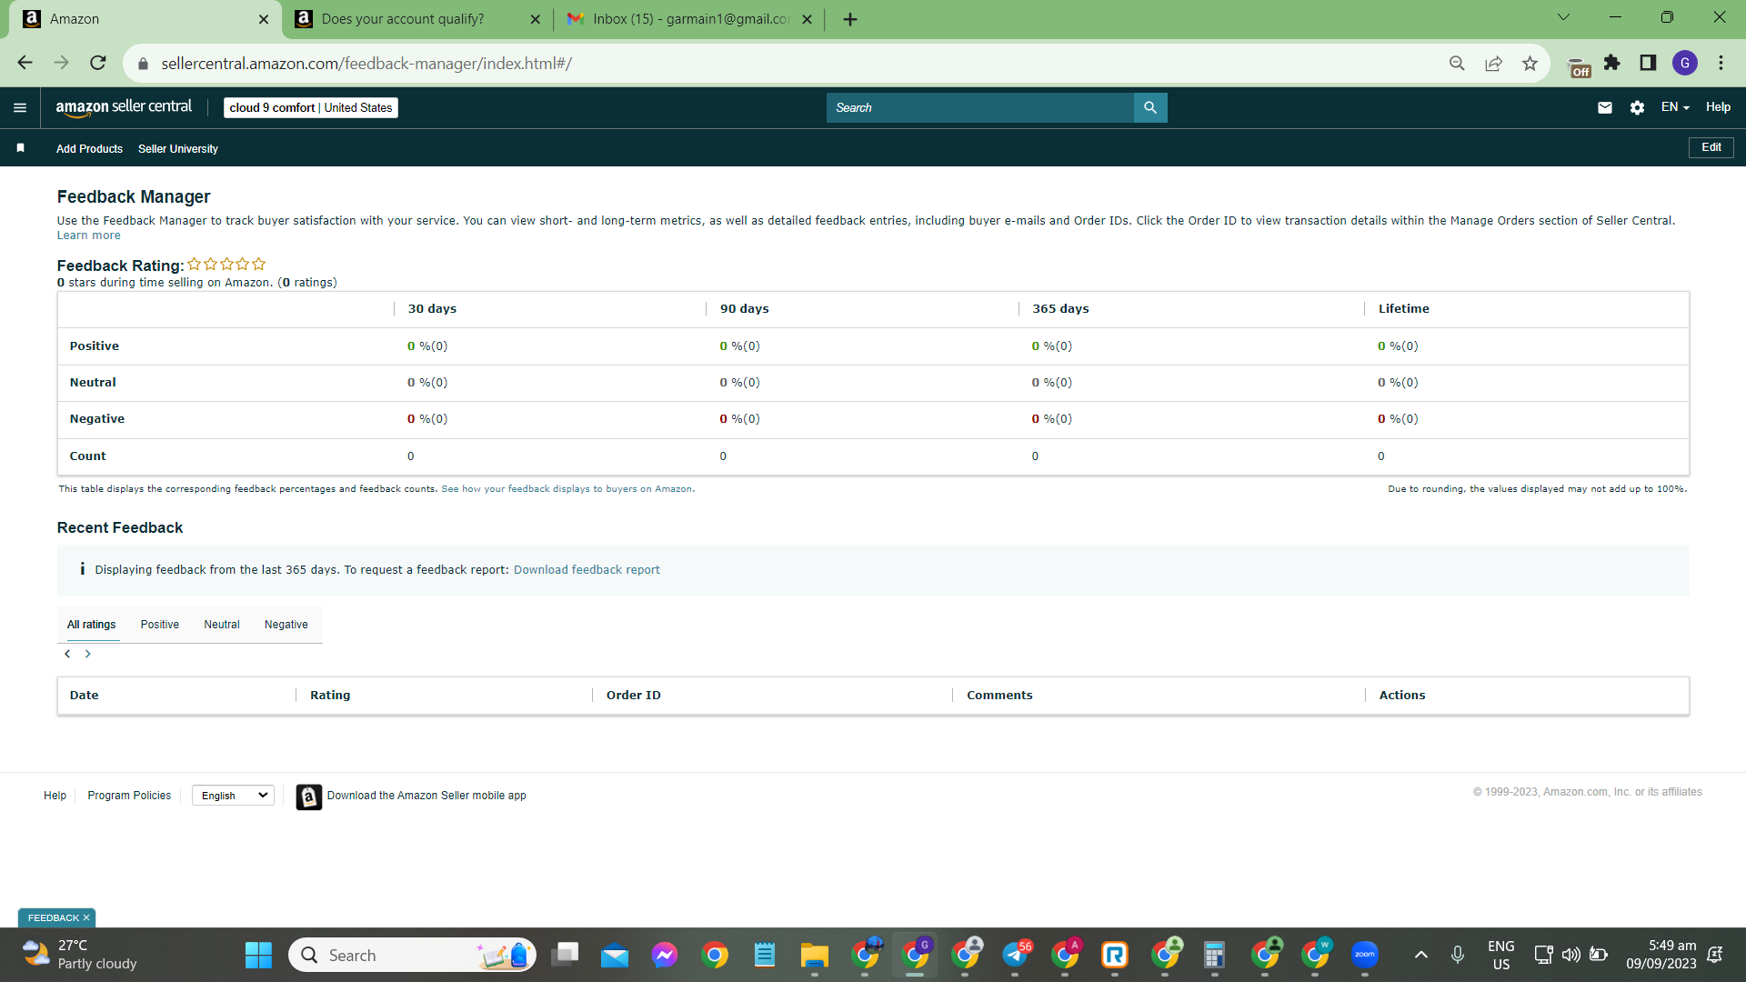Open the ENG US input language indicator
1746x982 pixels.
point(1501,955)
